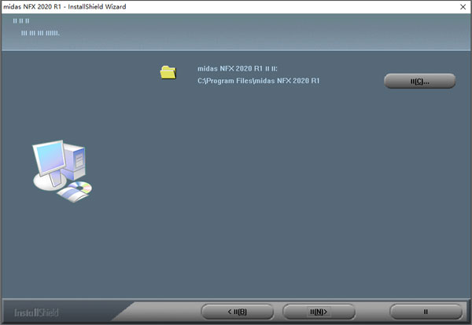Click the computer and disc setup graphic

(x=62, y=171)
